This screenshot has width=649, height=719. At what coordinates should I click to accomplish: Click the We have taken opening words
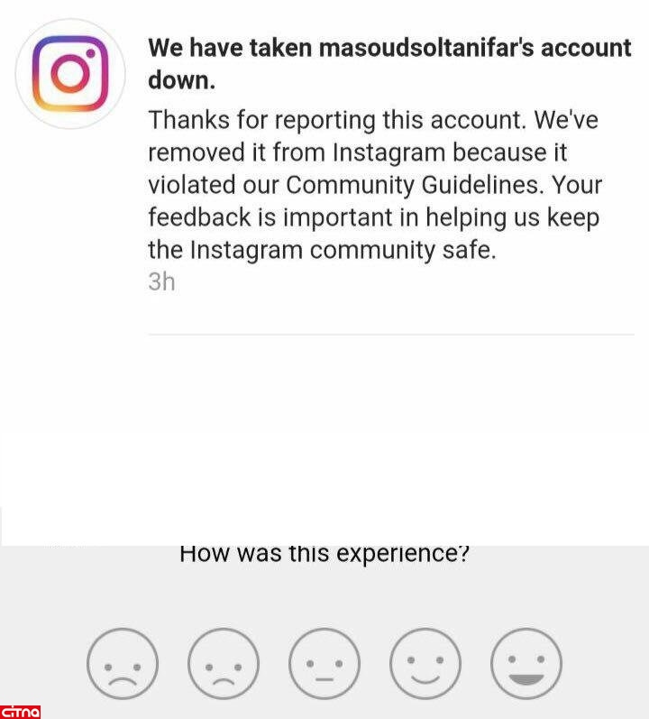pyautogui.click(x=230, y=48)
